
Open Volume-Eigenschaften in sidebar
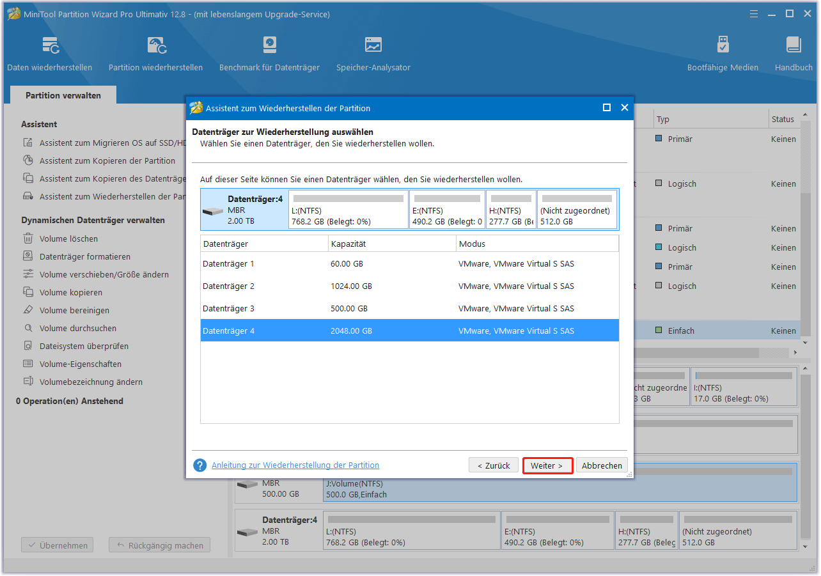point(72,364)
